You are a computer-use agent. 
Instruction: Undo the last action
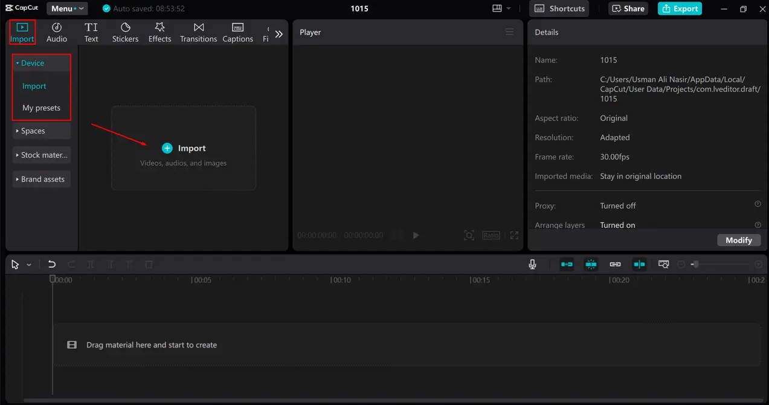[52, 264]
